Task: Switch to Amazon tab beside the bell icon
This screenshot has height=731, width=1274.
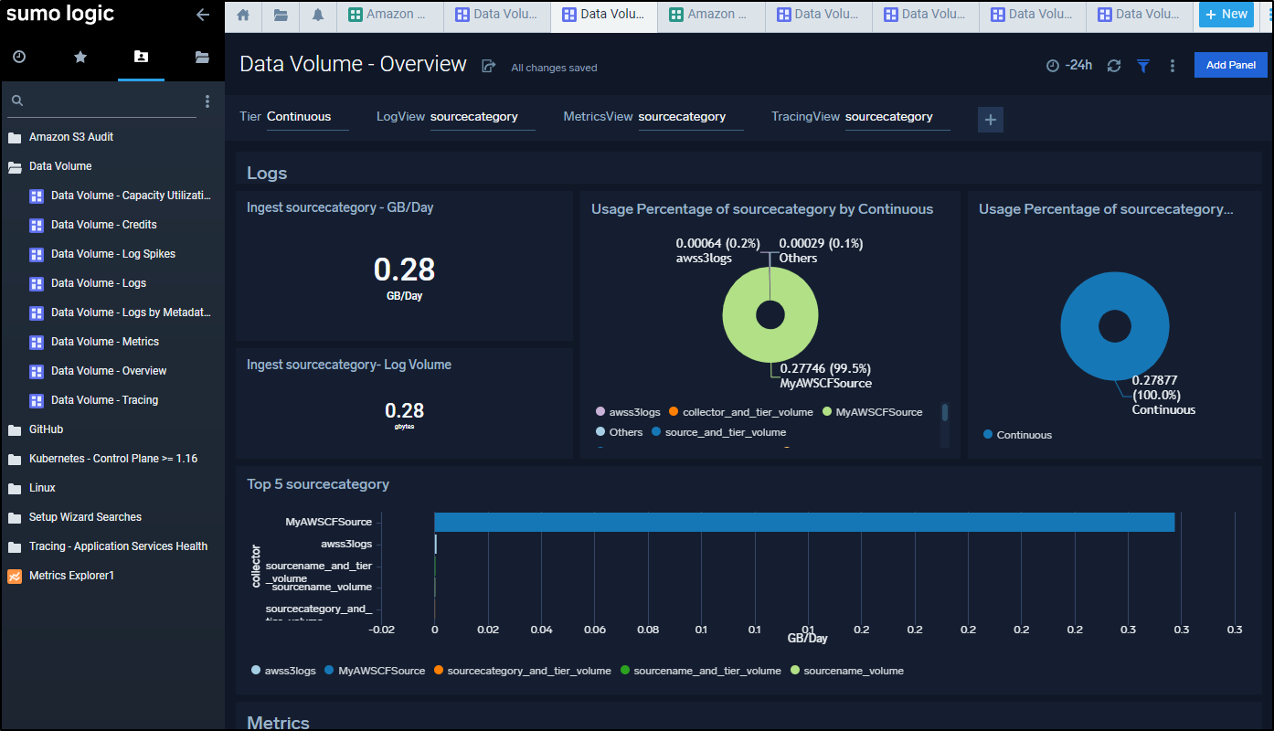Action: (389, 16)
